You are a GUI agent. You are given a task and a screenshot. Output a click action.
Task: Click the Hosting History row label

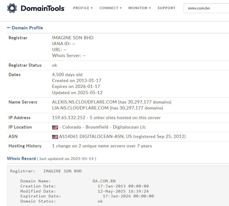(25, 146)
